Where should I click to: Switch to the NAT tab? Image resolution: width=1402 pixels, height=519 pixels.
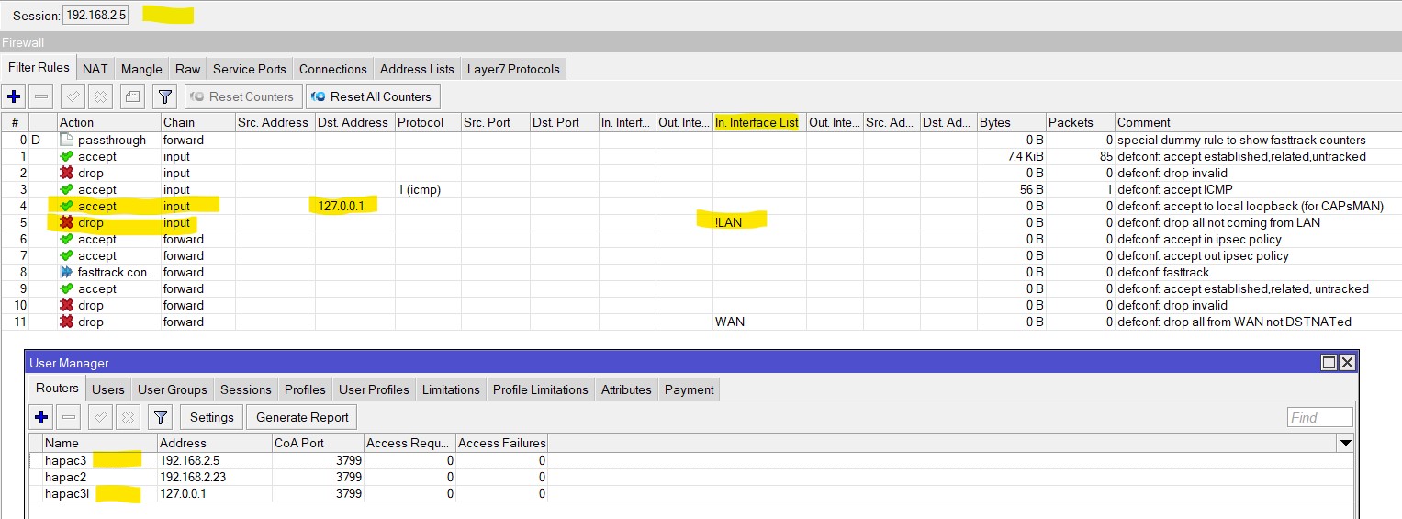coord(95,69)
